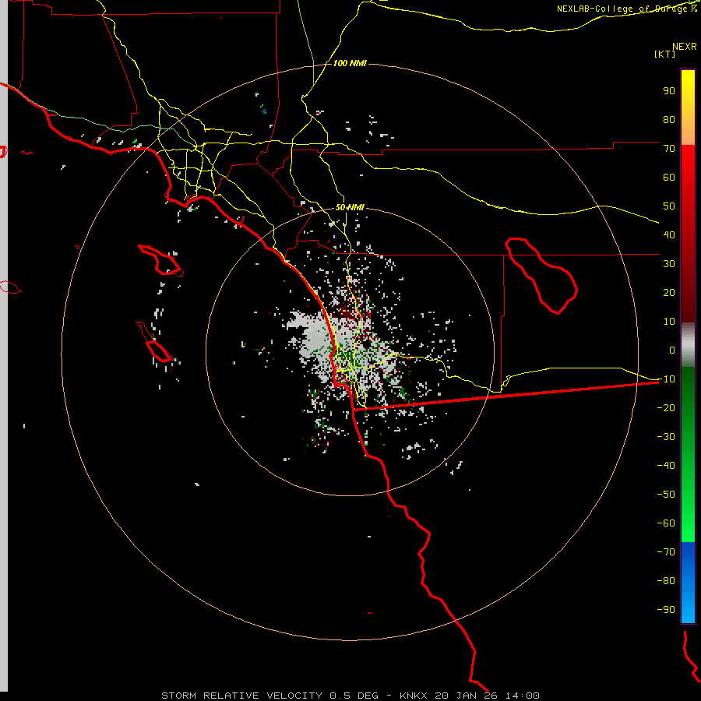Click the Salton Sea outline on the map
The image size is (701, 701).
(x=541, y=276)
